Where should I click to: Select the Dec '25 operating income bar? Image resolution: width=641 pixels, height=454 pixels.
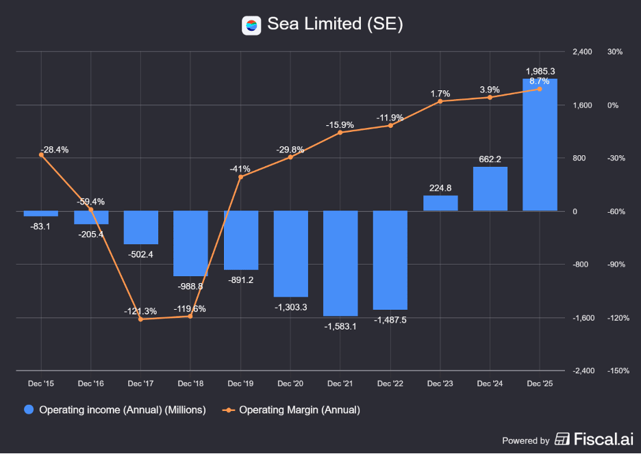(540, 145)
